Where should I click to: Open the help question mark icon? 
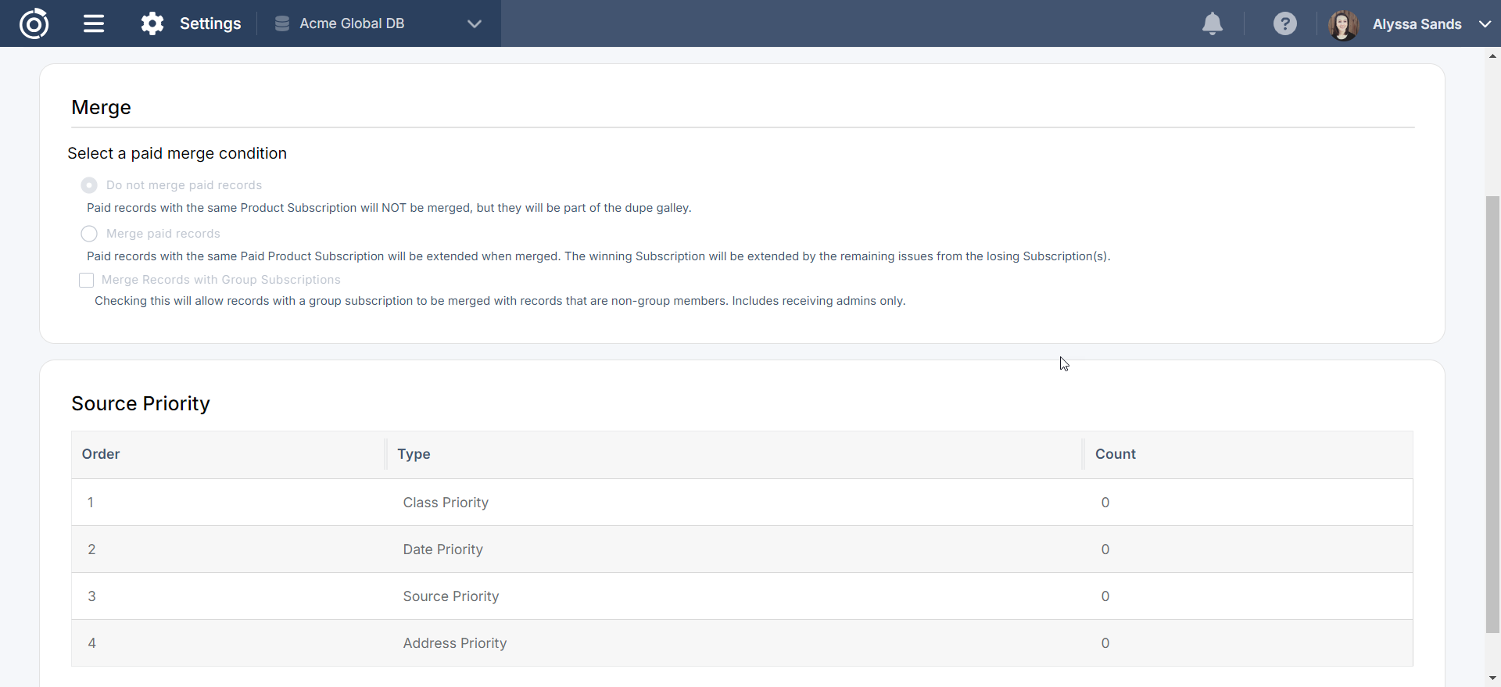[x=1284, y=23]
